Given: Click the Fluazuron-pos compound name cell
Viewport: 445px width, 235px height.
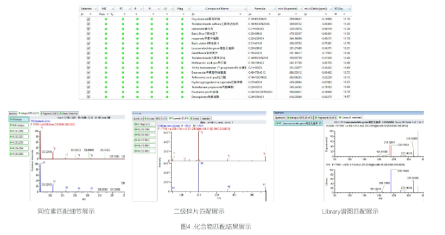Looking at the screenshot, I should pos(205,92).
